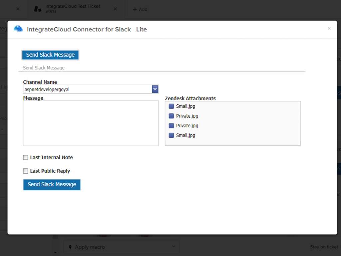Click the plus icon on the Add tab
The image size is (341, 256).
coord(135,9)
